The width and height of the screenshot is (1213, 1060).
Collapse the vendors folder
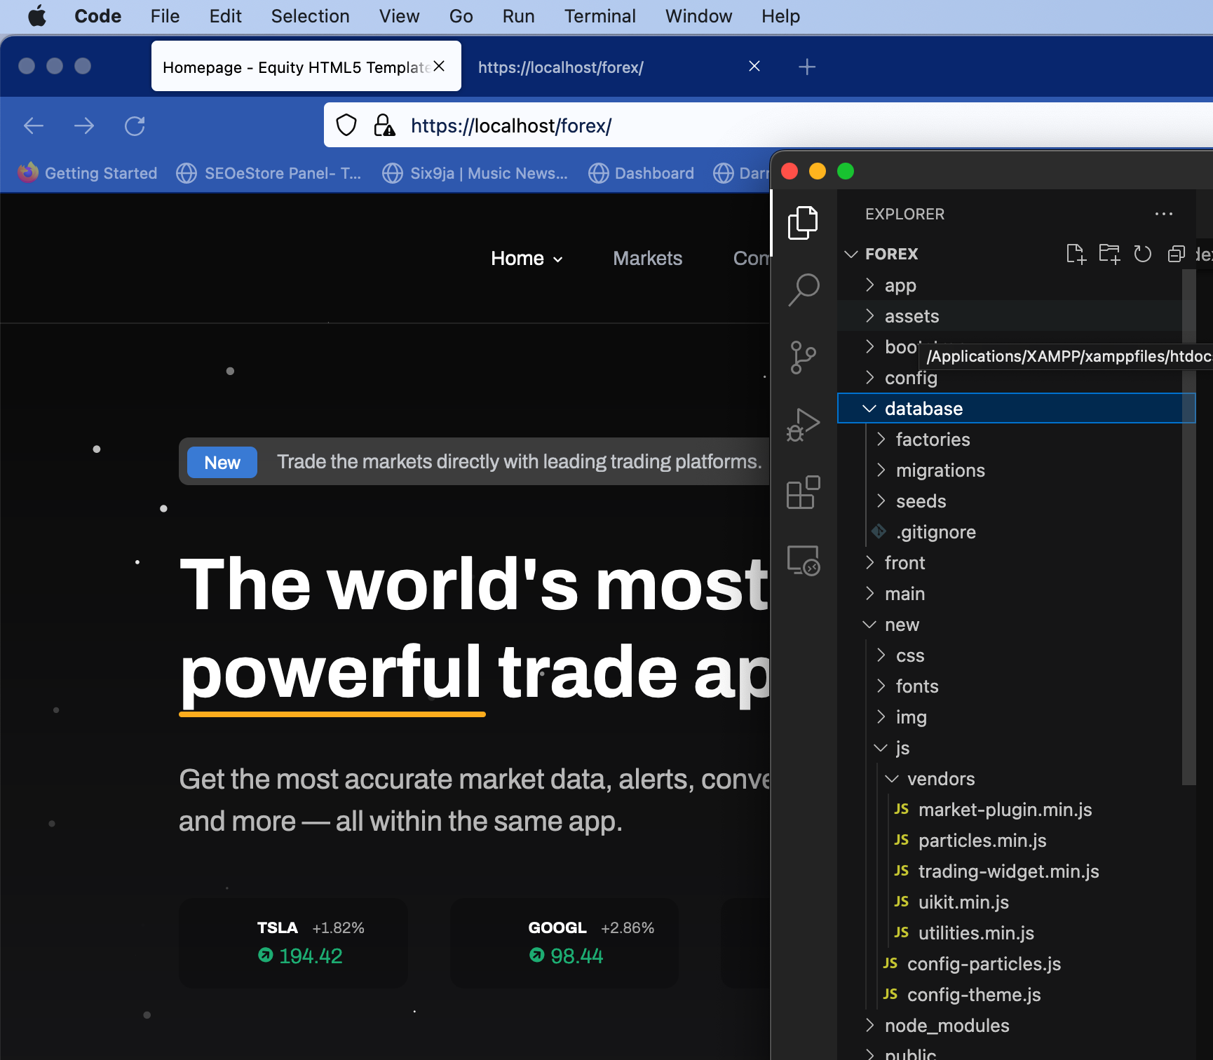point(940,779)
